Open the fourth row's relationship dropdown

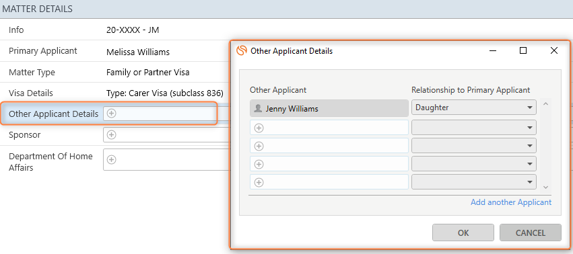(474, 164)
